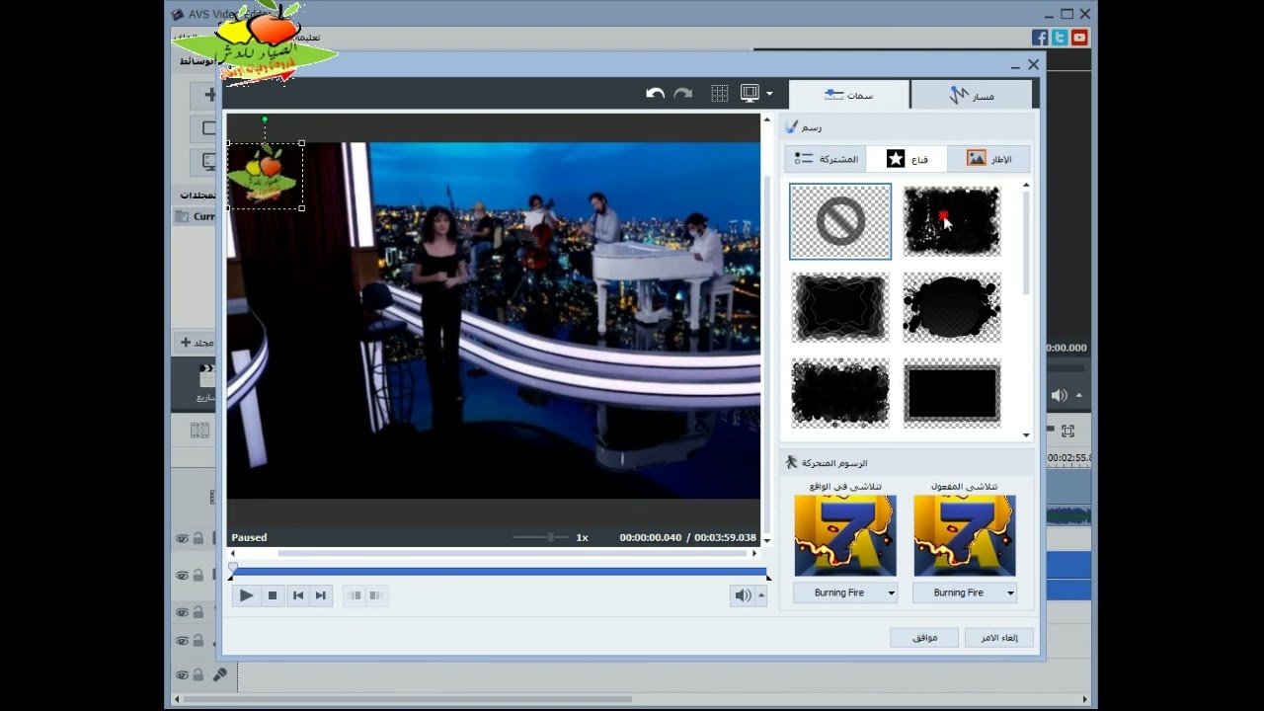Toggle the grid lines icon
1264x711 pixels.
pyautogui.click(x=720, y=94)
